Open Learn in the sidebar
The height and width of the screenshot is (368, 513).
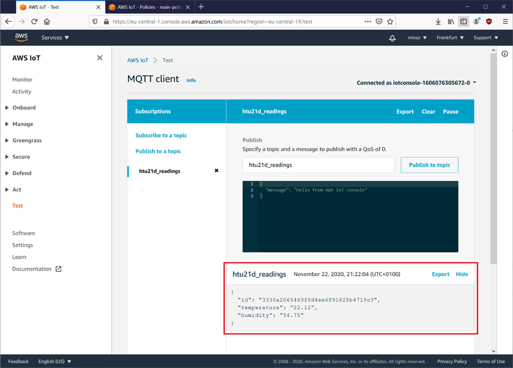tap(19, 257)
